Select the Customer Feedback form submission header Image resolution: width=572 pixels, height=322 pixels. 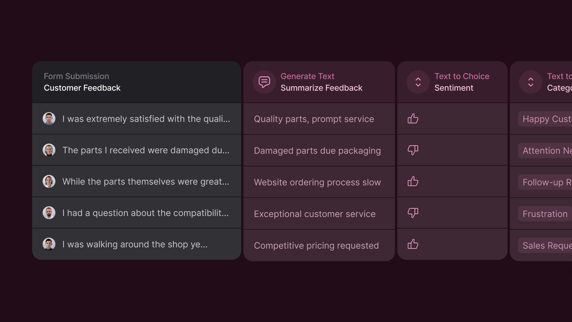[x=136, y=82]
